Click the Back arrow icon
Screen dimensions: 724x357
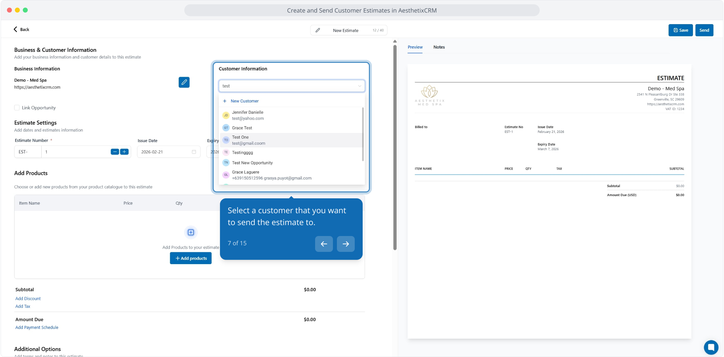click(x=16, y=29)
